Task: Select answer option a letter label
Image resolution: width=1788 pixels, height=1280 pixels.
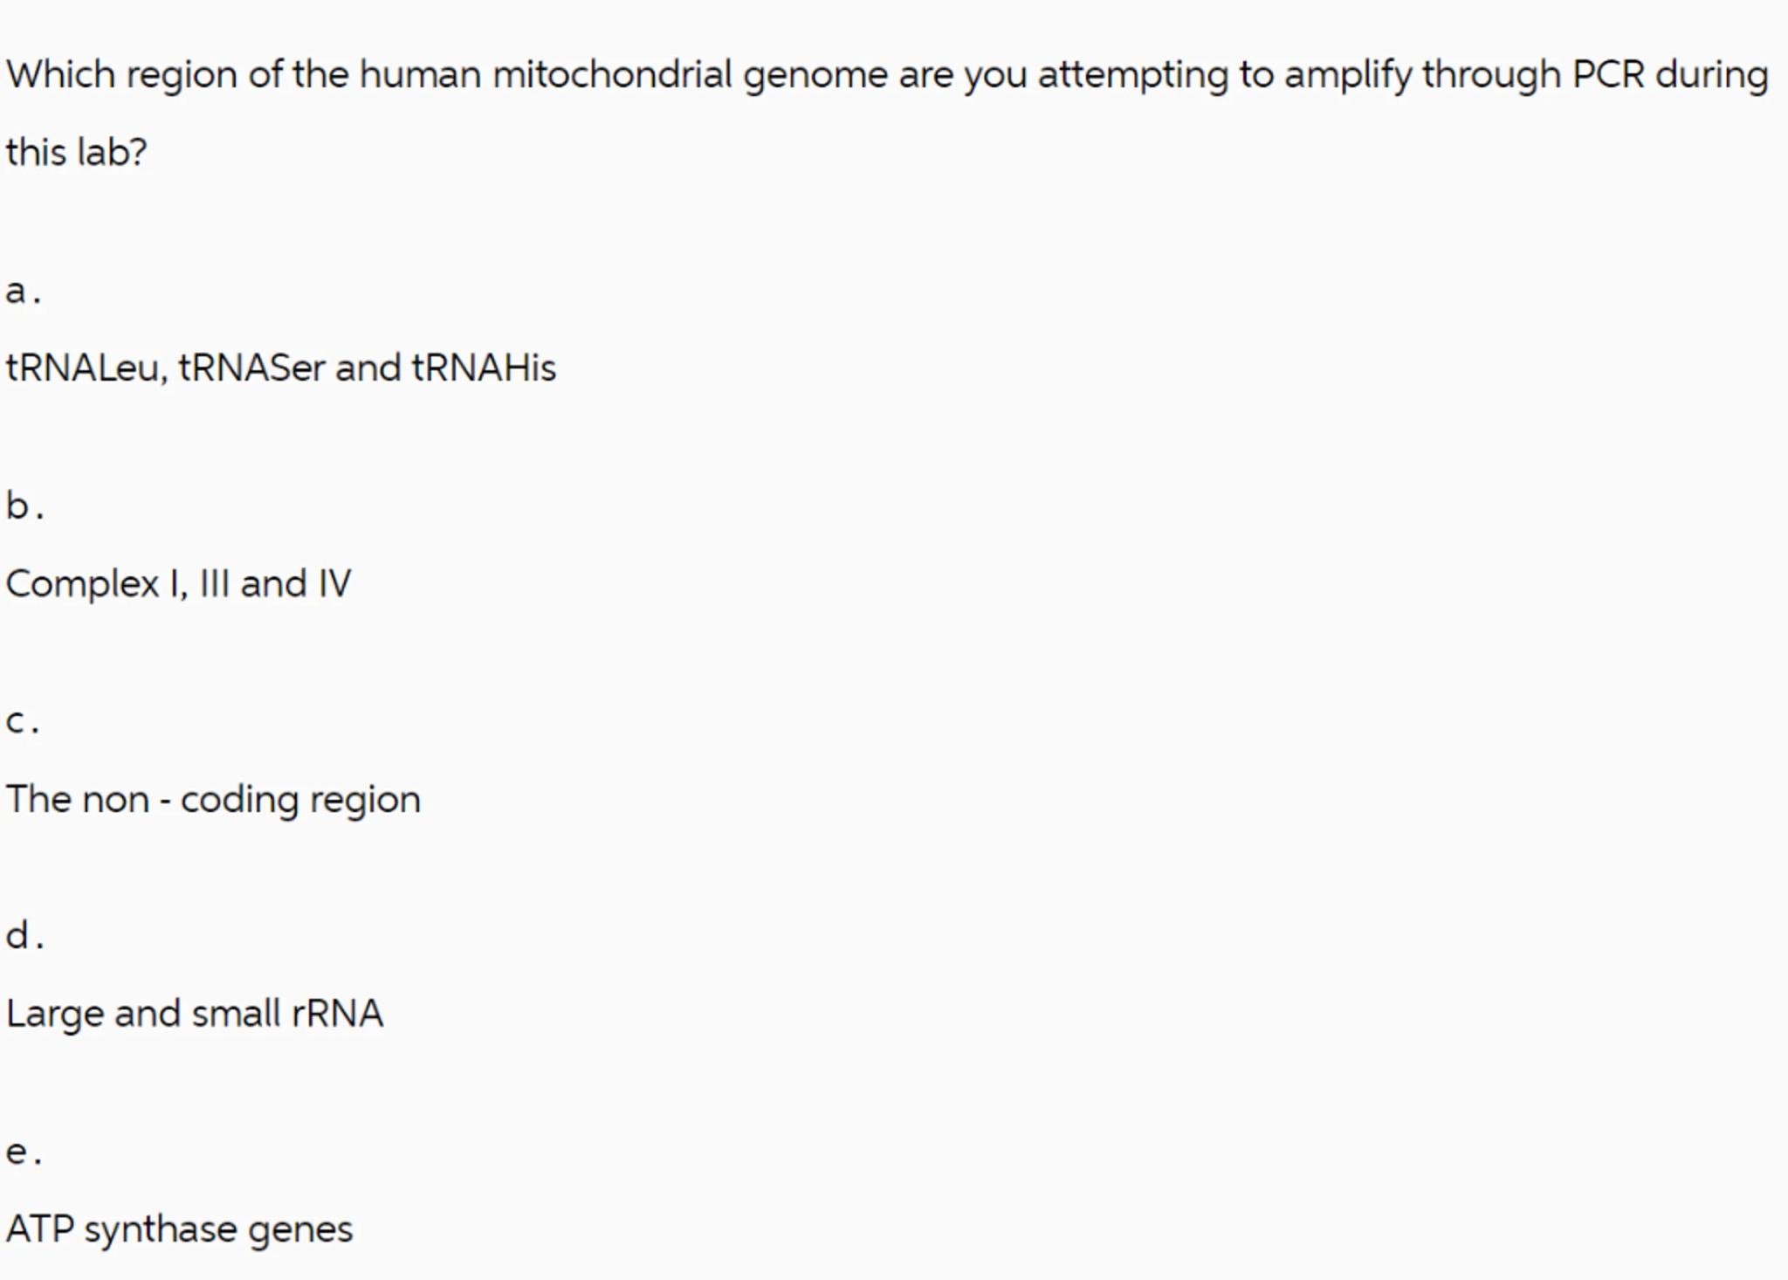Action: pos(22,292)
